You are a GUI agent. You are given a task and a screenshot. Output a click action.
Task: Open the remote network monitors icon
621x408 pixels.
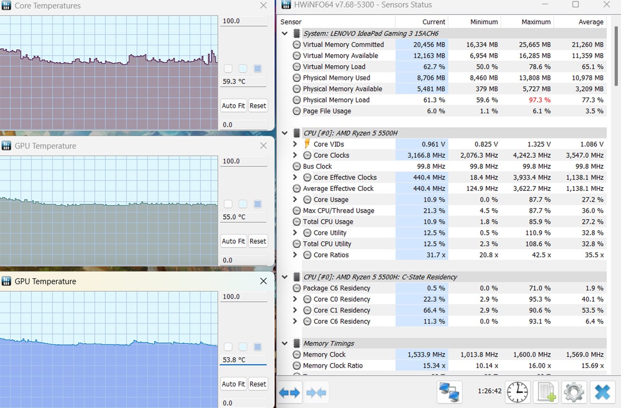coord(449,392)
